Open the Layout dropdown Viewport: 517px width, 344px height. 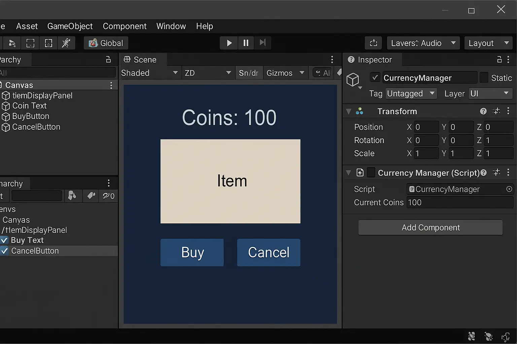pos(489,43)
